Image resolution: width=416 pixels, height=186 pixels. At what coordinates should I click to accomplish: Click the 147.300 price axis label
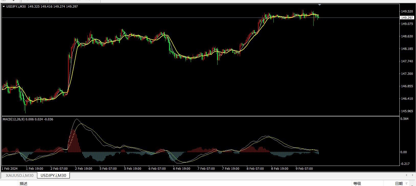(407, 74)
